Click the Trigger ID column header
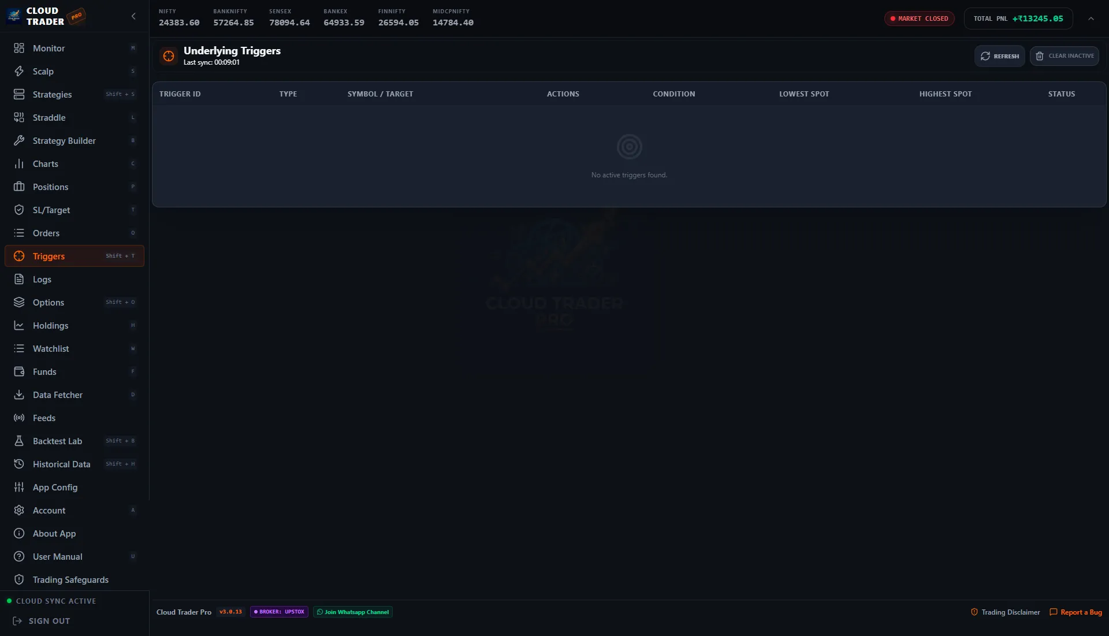This screenshot has height=636, width=1109. click(180, 94)
